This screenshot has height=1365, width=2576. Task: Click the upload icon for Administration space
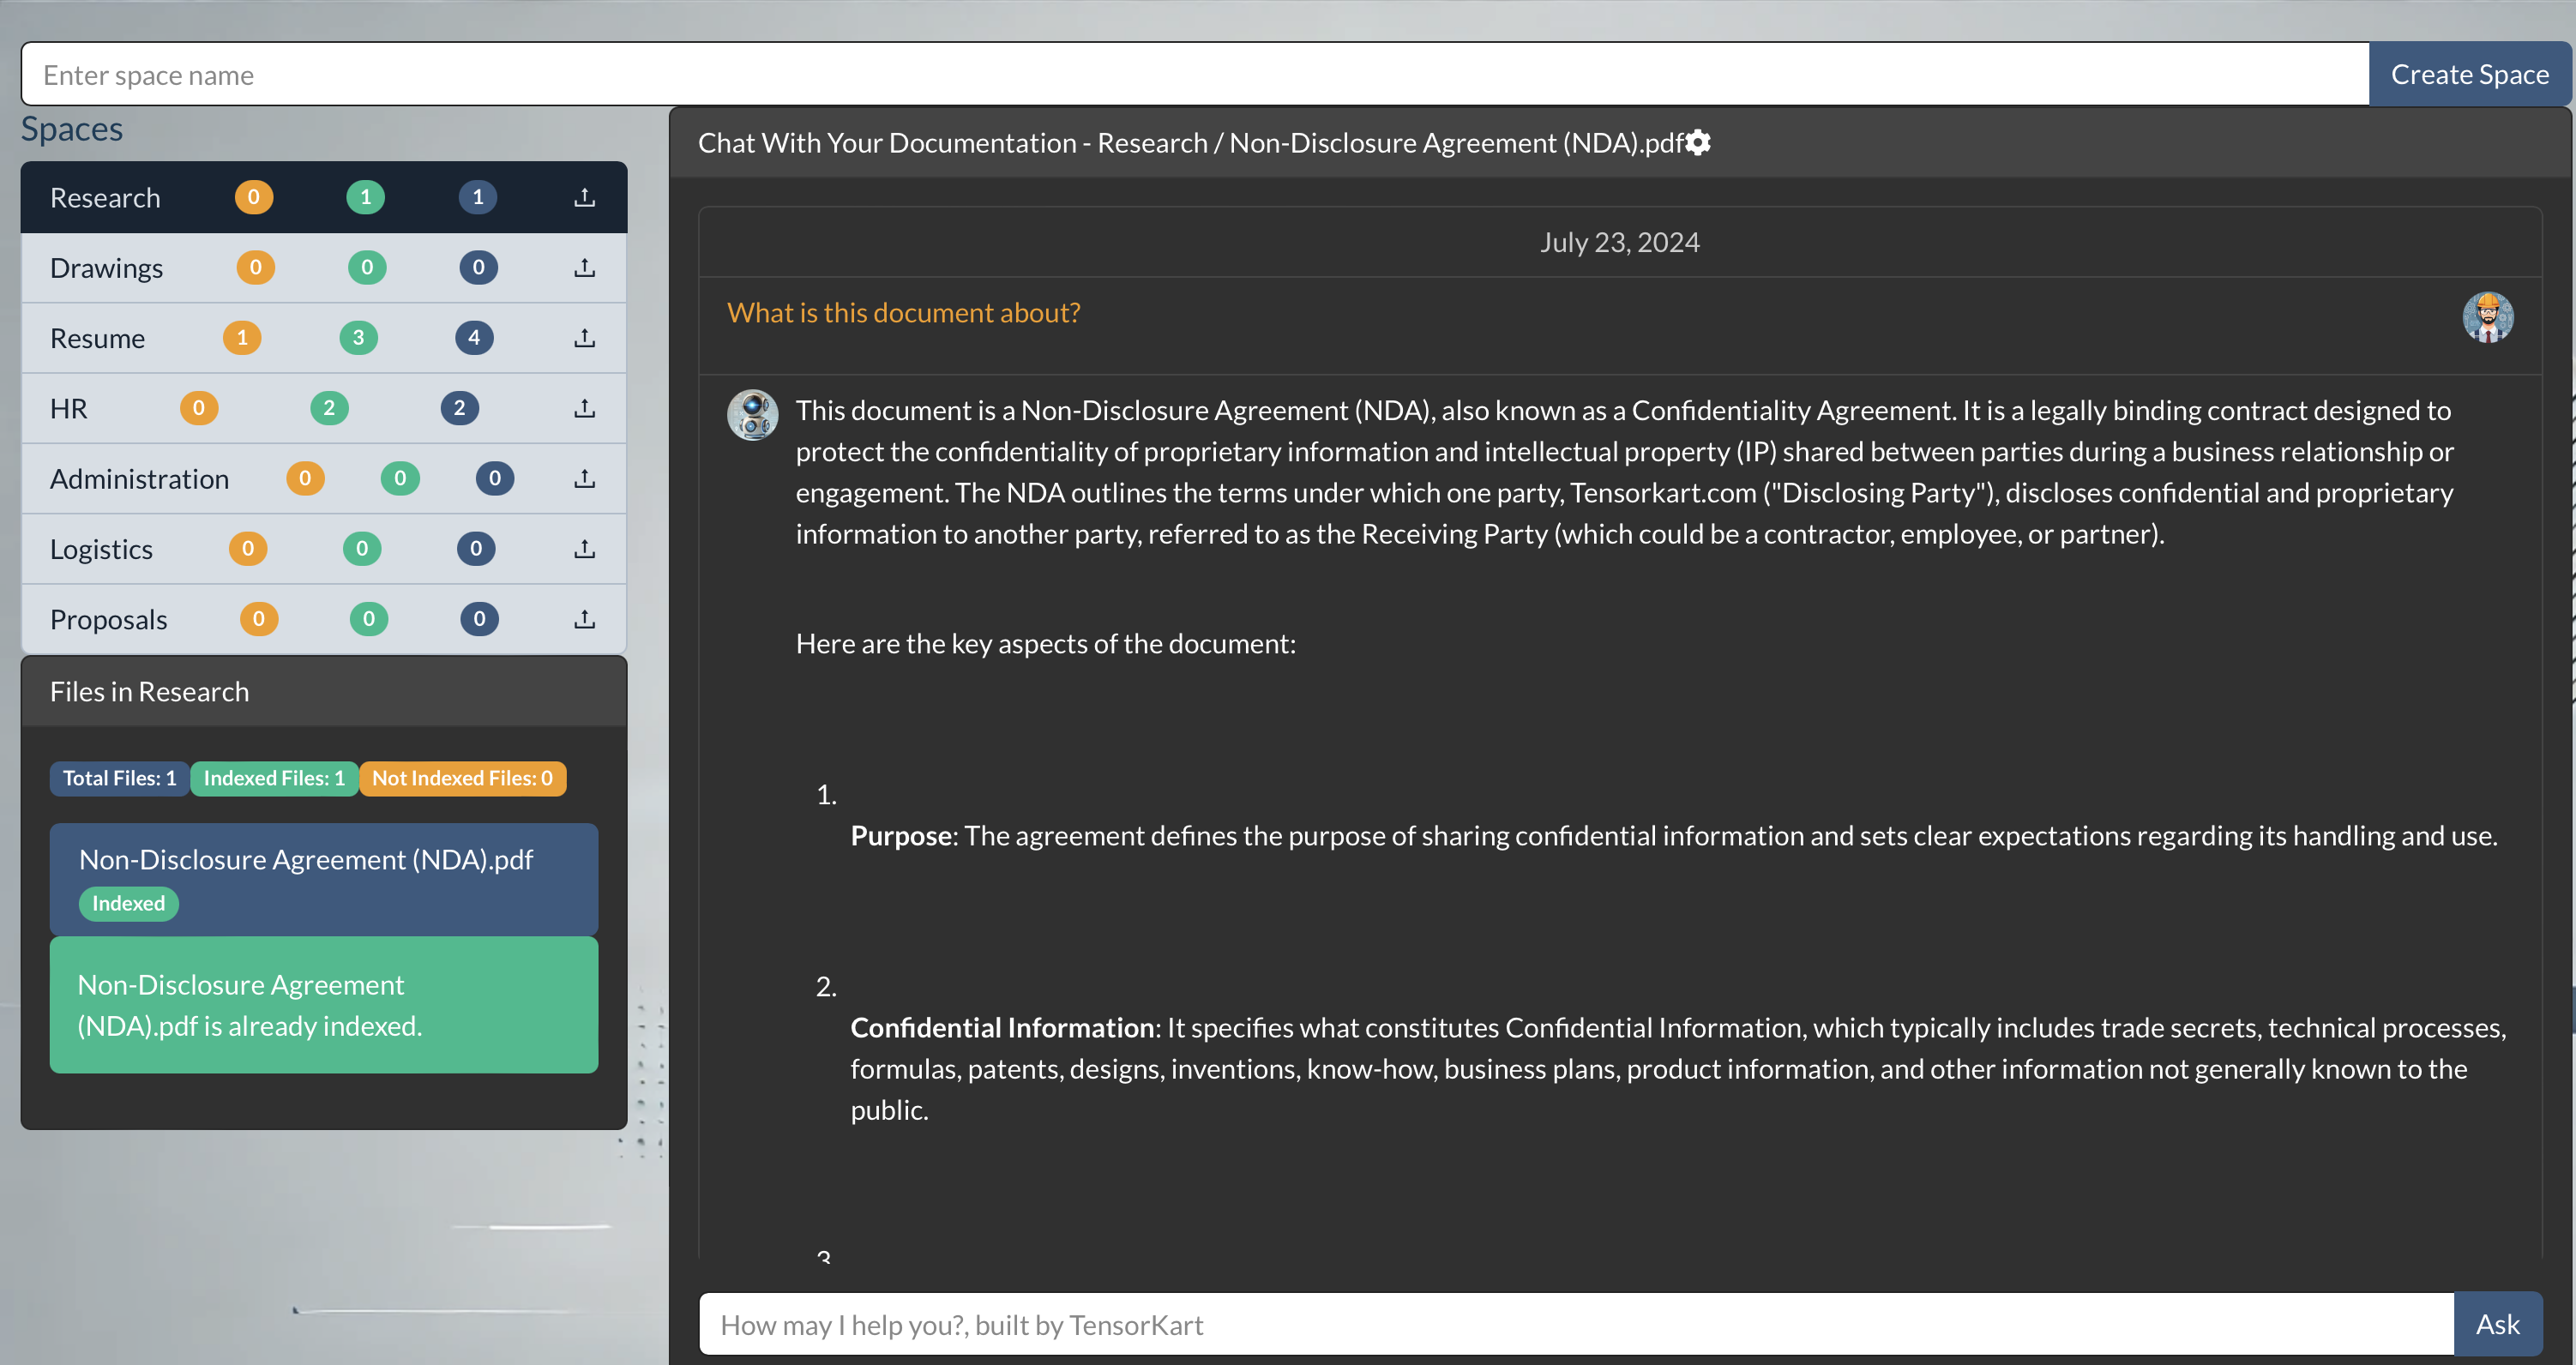(585, 478)
